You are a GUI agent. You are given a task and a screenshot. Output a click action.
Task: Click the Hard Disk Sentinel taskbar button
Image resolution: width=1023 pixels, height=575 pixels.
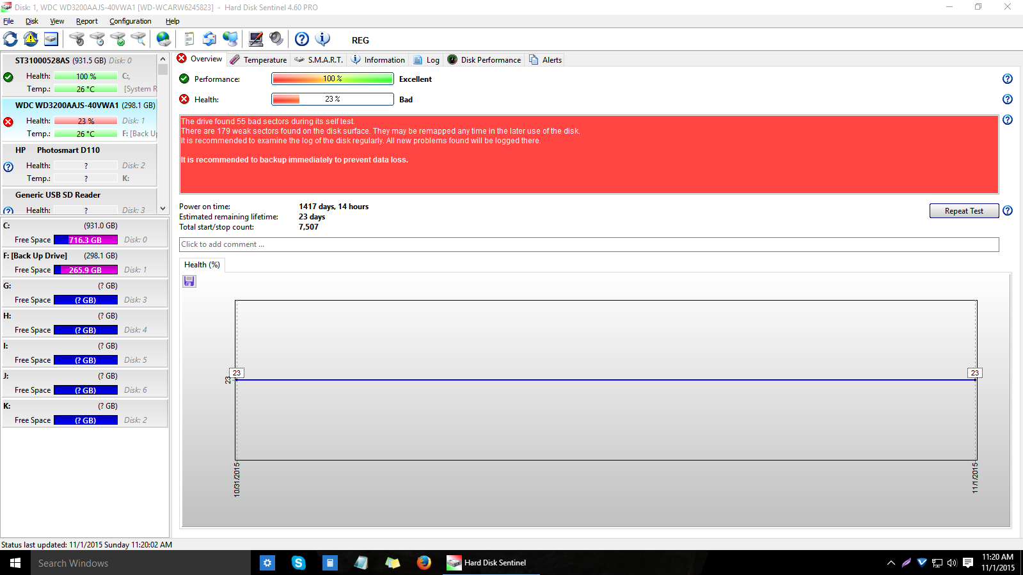click(x=490, y=563)
